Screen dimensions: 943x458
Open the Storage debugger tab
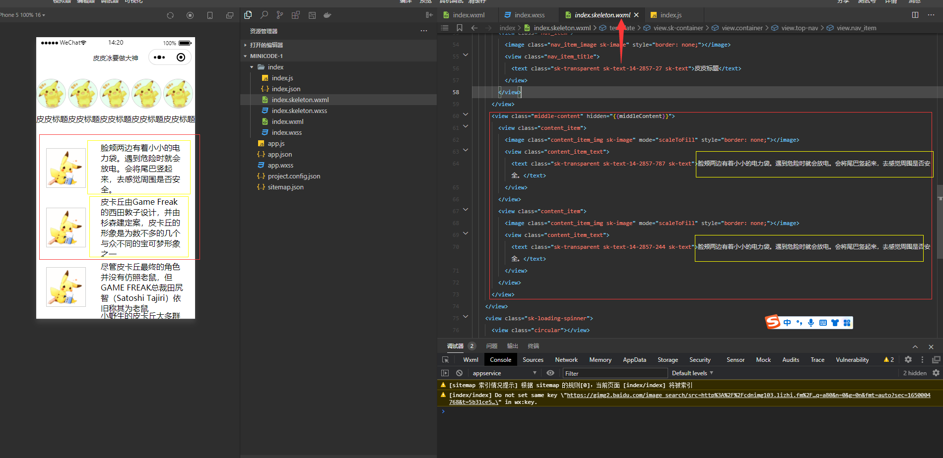668,360
